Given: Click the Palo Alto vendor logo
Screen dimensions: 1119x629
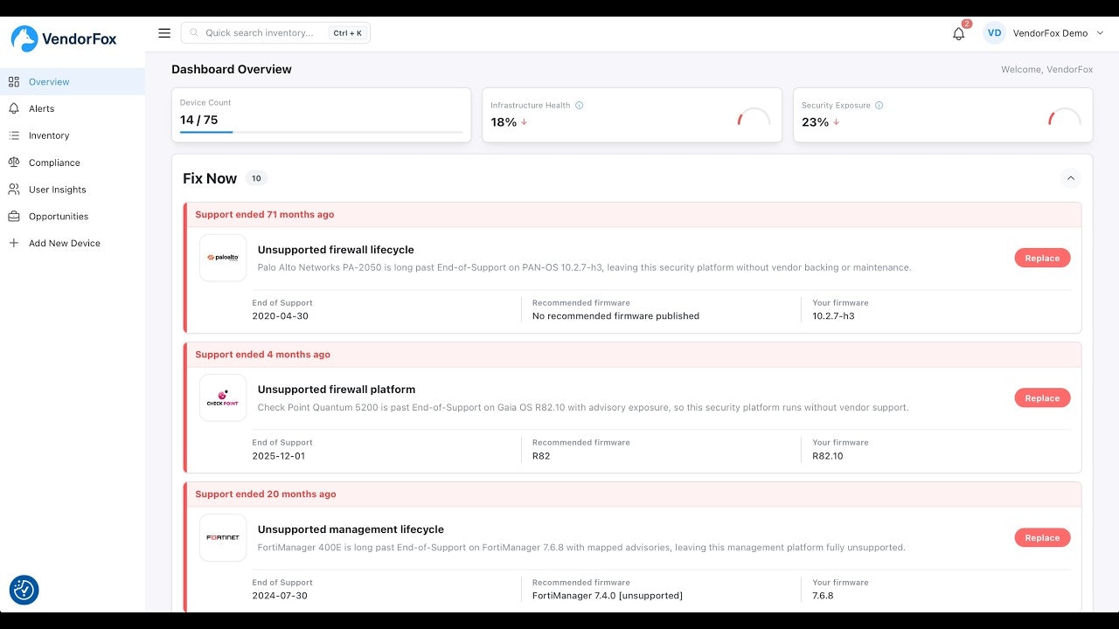Looking at the screenshot, I should [223, 258].
